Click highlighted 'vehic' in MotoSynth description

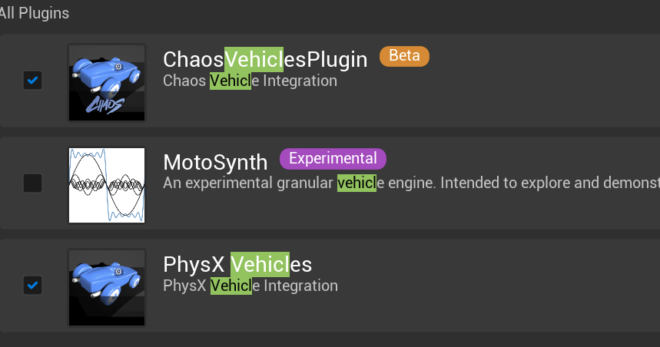click(357, 183)
